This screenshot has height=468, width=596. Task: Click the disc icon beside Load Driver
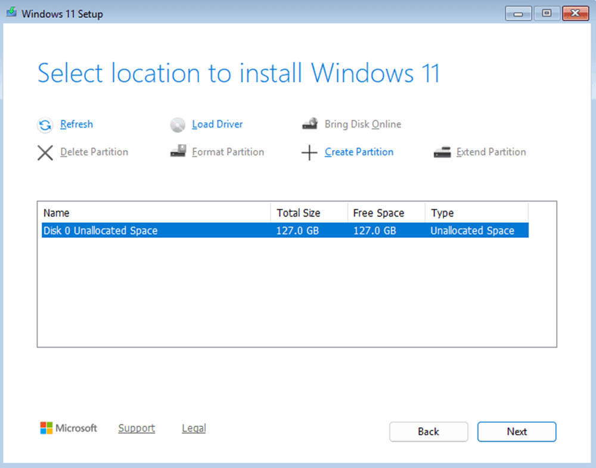(178, 125)
